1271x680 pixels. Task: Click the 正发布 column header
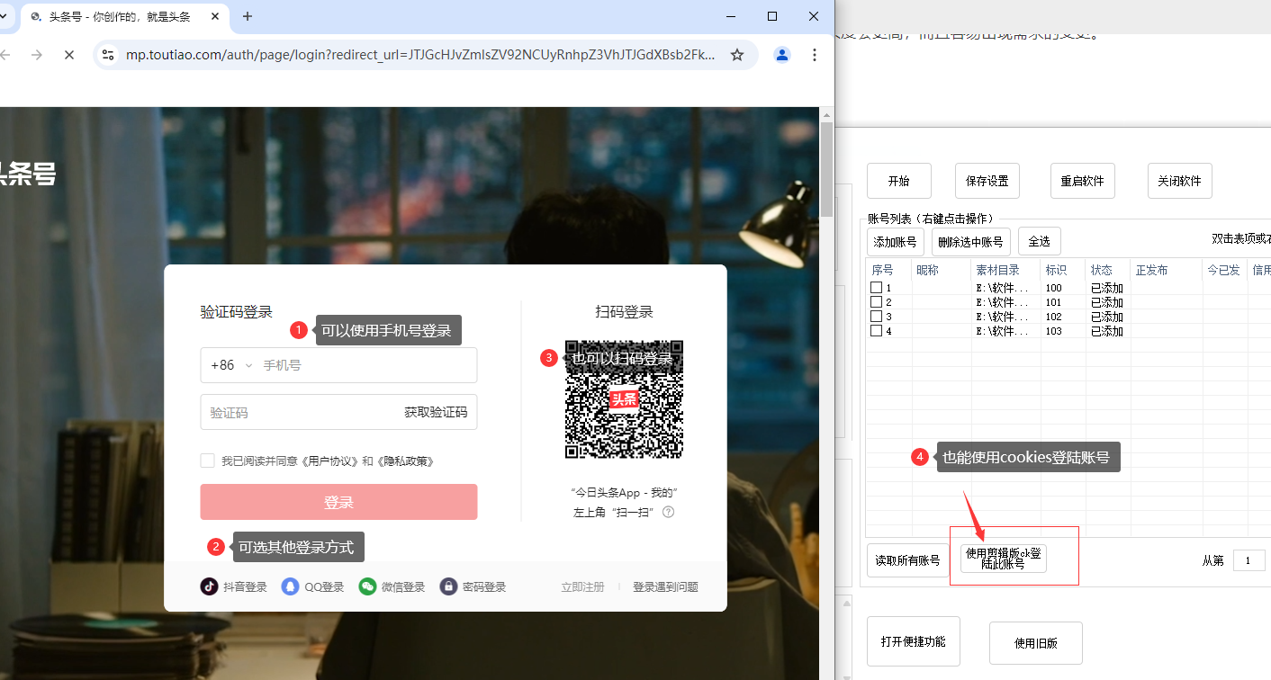click(1166, 270)
